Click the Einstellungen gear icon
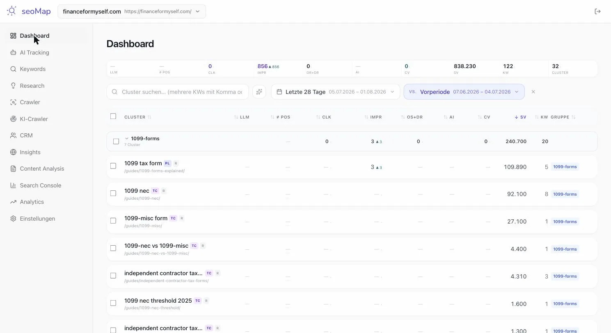The width and height of the screenshot is (611, 333). coord(13,219)
